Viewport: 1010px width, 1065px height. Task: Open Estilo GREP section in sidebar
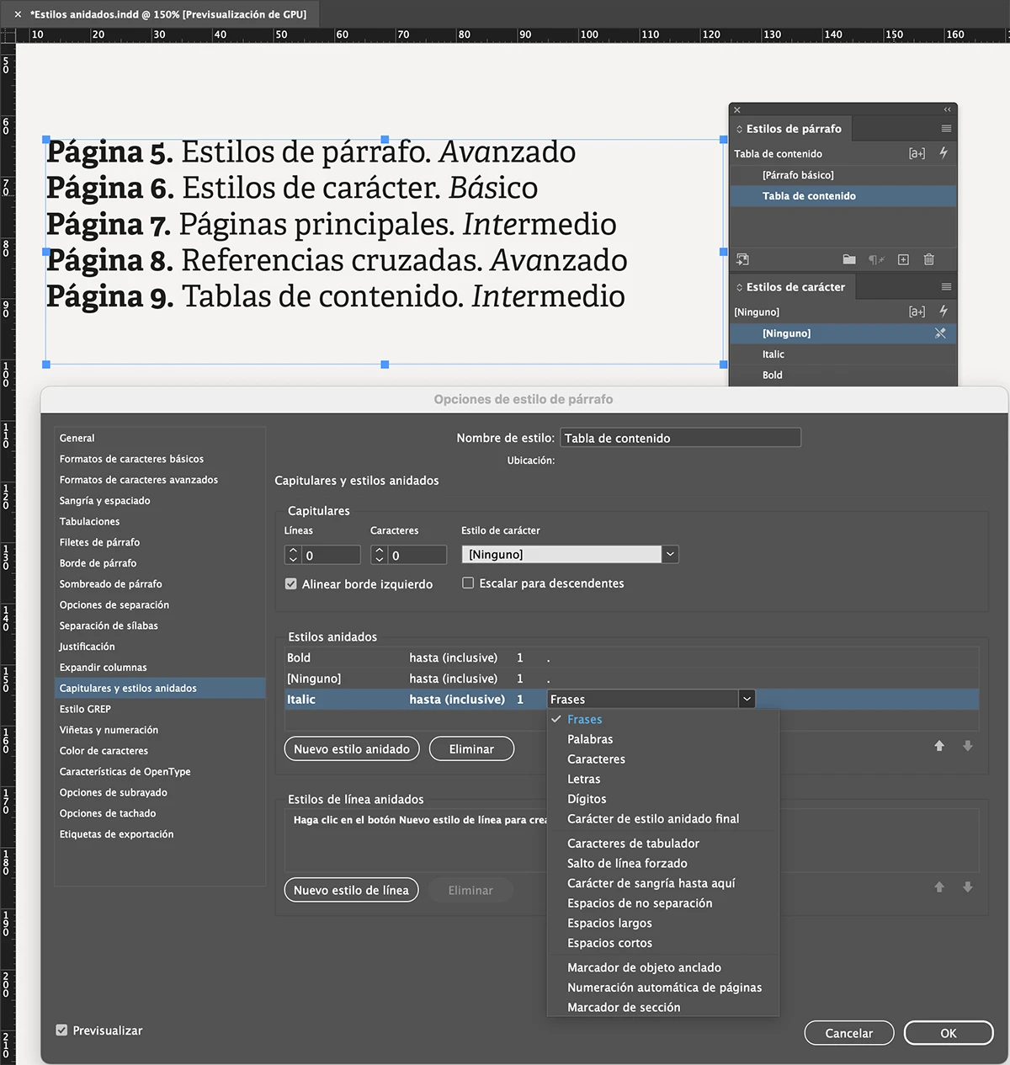[85, 709]
